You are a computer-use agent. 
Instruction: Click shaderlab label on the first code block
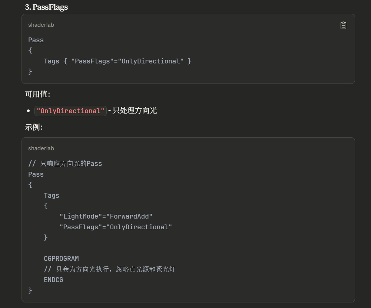pyautogui.click(x=41, y=25)
